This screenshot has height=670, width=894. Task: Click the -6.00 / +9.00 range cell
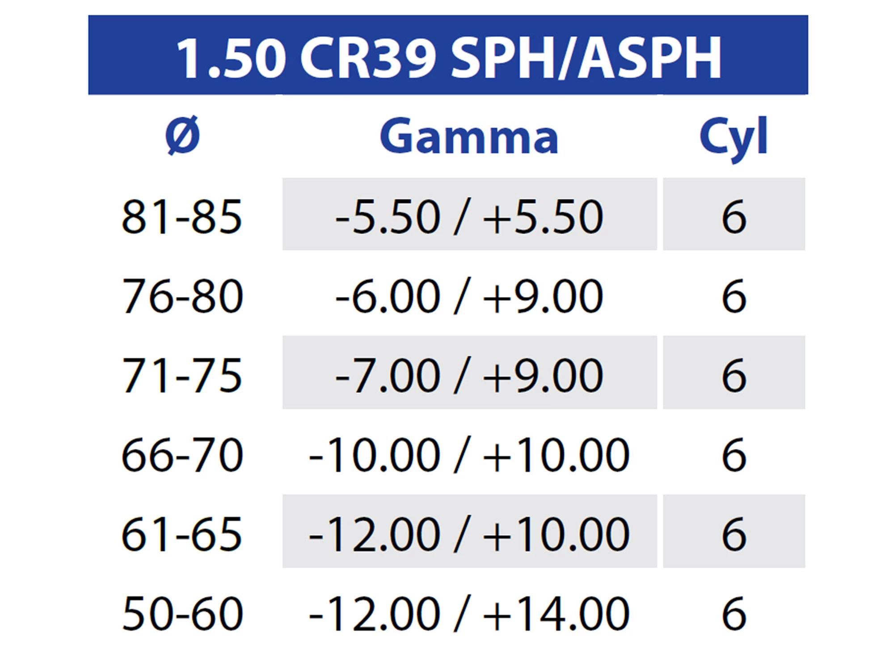tap(469, 296)
